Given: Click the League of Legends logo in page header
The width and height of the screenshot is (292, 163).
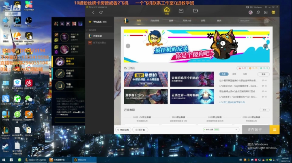Looking at the screenshot, I should [126, 21].
